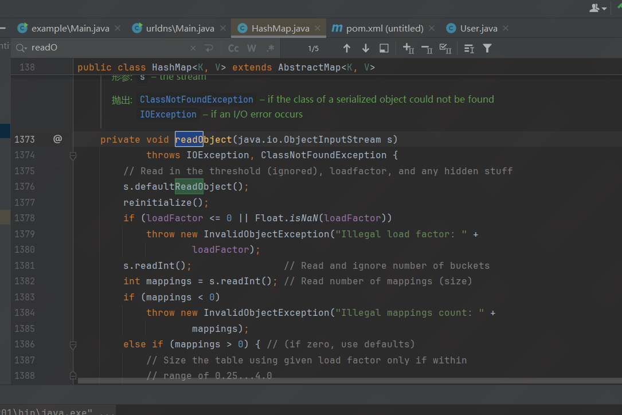622x415 pixels.
Task: Close the User.java tab
Action: (505, 28)
